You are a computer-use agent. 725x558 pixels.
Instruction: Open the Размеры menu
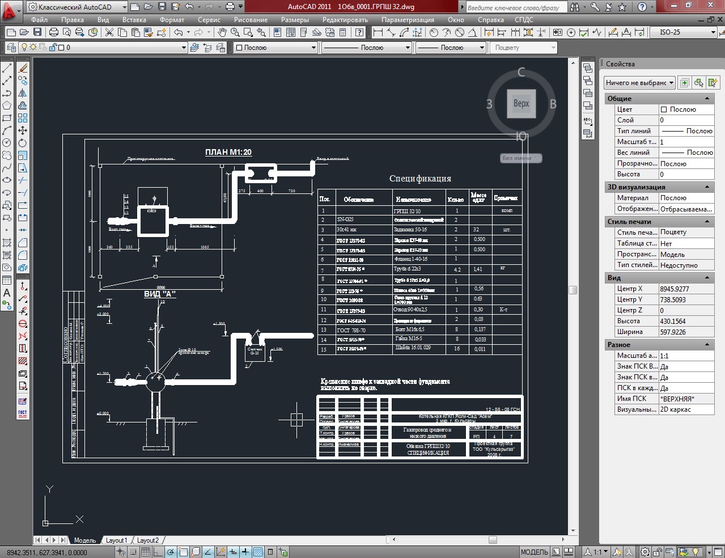click(x=295, y=20)
